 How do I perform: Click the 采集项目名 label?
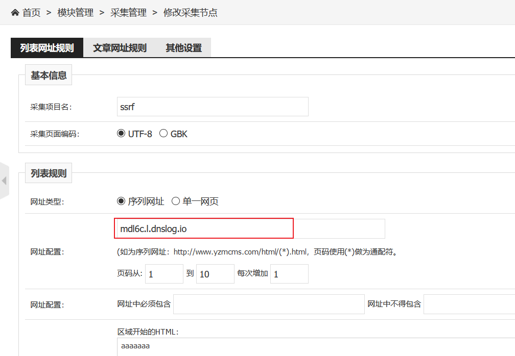51,107
